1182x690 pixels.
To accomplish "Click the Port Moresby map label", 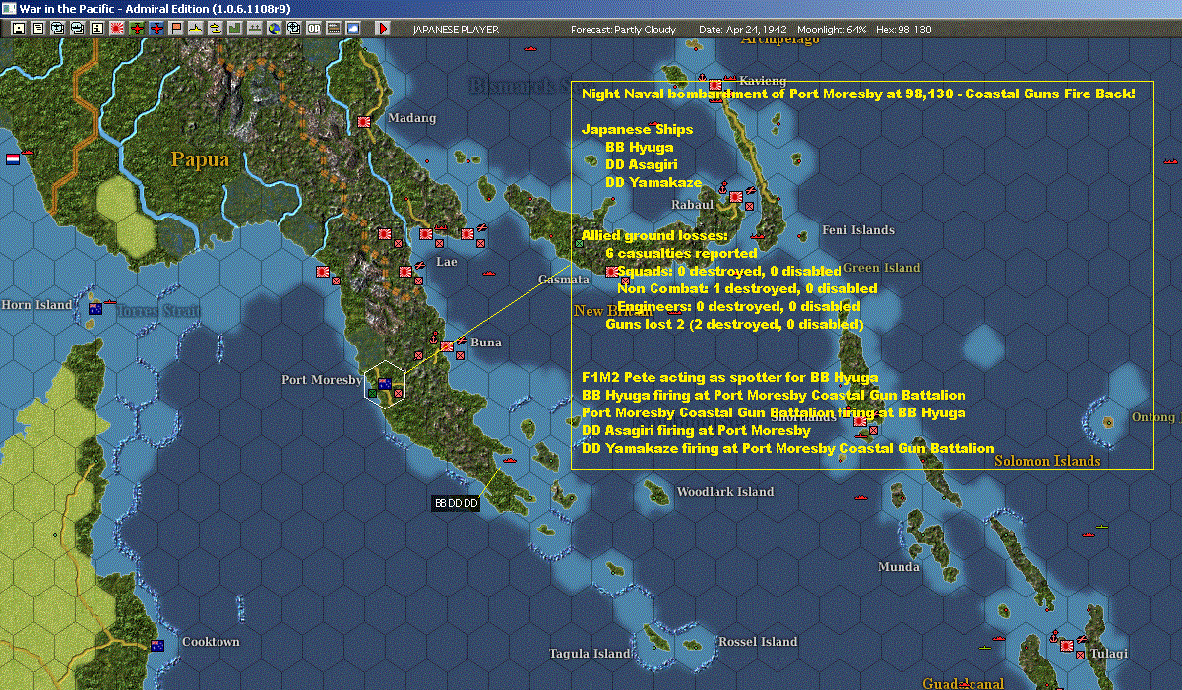I will click(x=322, y=380).
